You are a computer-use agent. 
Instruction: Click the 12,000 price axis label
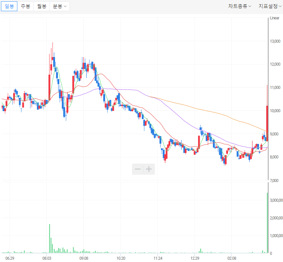tap(275, 64)
